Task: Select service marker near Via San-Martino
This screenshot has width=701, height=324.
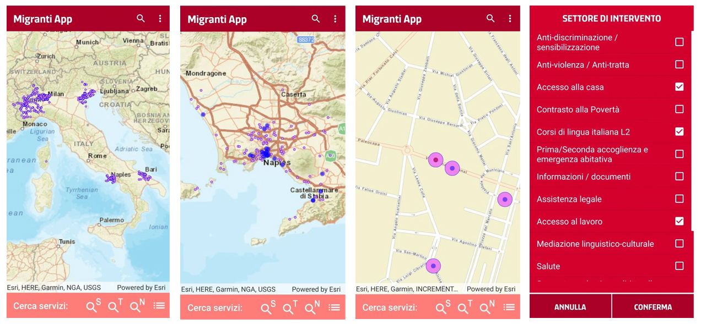Action: click(433, 266)
